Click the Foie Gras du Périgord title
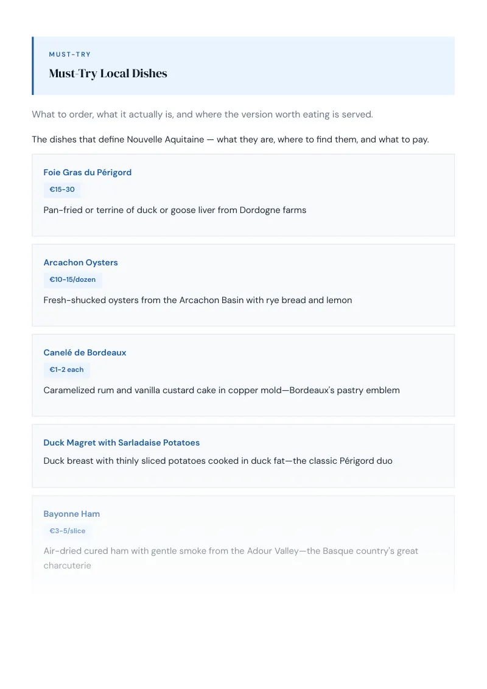The height and width of the screenshot is (689, 487). click(x=88, y=172)
